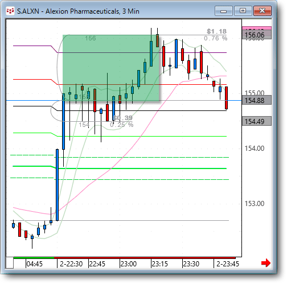Click the 04:45 time axis label
The image size is (287, 284).
click(x=34, y=264)
